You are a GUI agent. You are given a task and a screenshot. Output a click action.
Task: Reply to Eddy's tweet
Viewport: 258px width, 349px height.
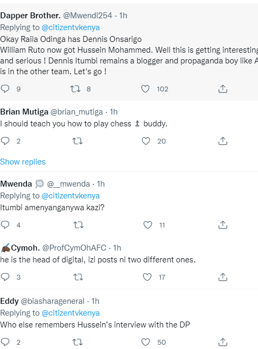(x=5, y=342)
